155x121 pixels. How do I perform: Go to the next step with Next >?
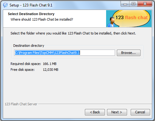(x=117, y=112)
